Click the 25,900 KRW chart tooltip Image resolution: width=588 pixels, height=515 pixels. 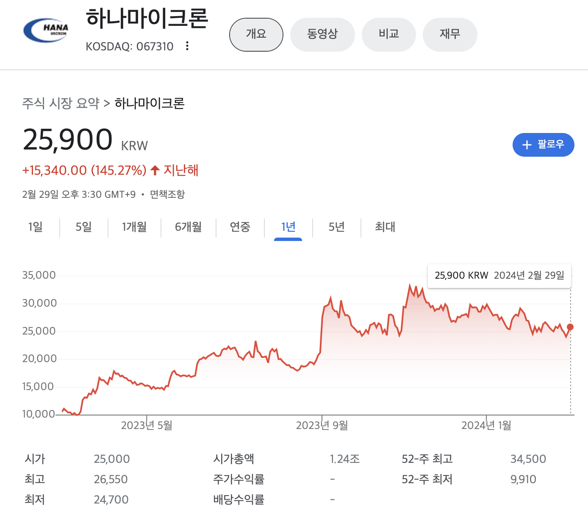[x=499, y=276]
